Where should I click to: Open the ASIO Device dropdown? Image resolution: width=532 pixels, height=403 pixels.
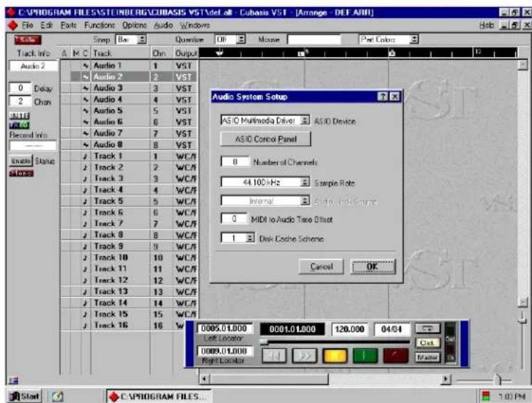pyautogui.click(x=305, y=120)
